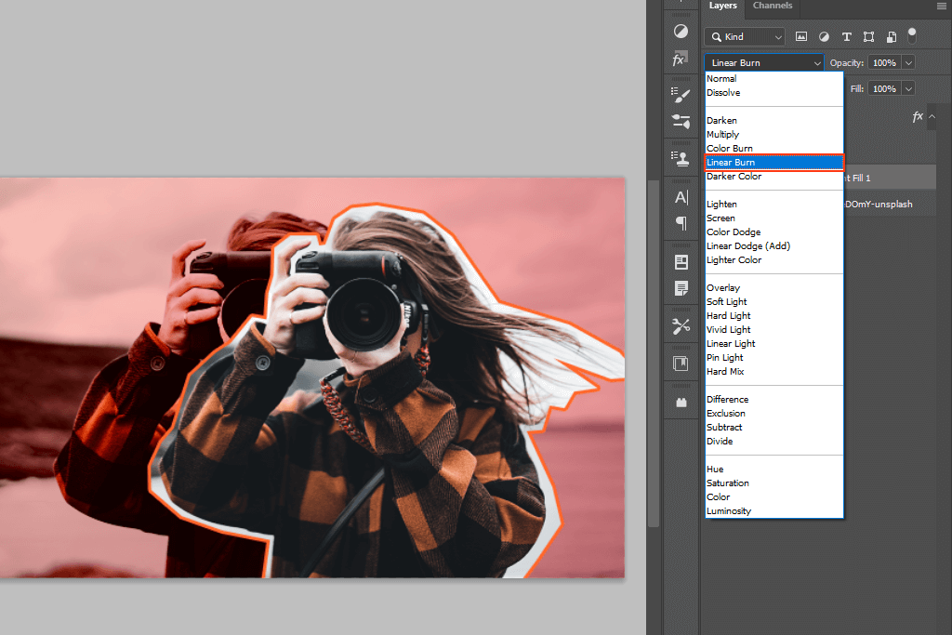Filter layers by smart objects icon

892,36
